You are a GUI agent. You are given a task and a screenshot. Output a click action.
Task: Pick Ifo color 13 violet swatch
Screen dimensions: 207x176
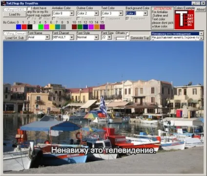pos(91,27)
